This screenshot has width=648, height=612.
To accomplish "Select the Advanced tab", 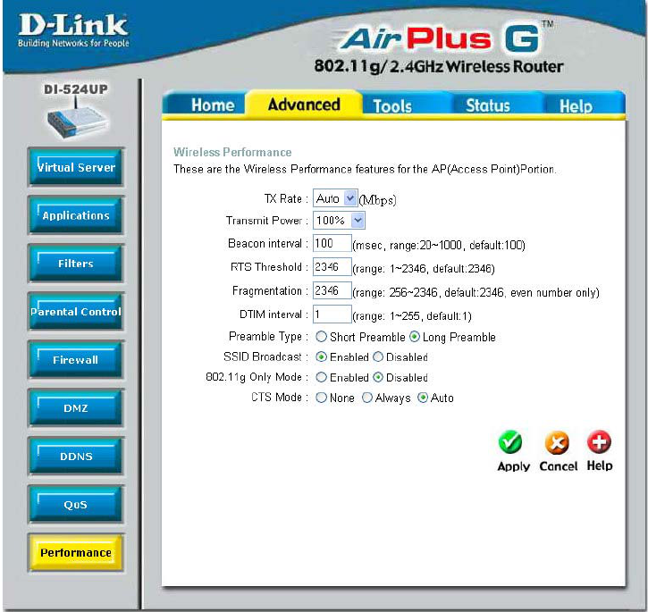I will click(x=304, y=105).
